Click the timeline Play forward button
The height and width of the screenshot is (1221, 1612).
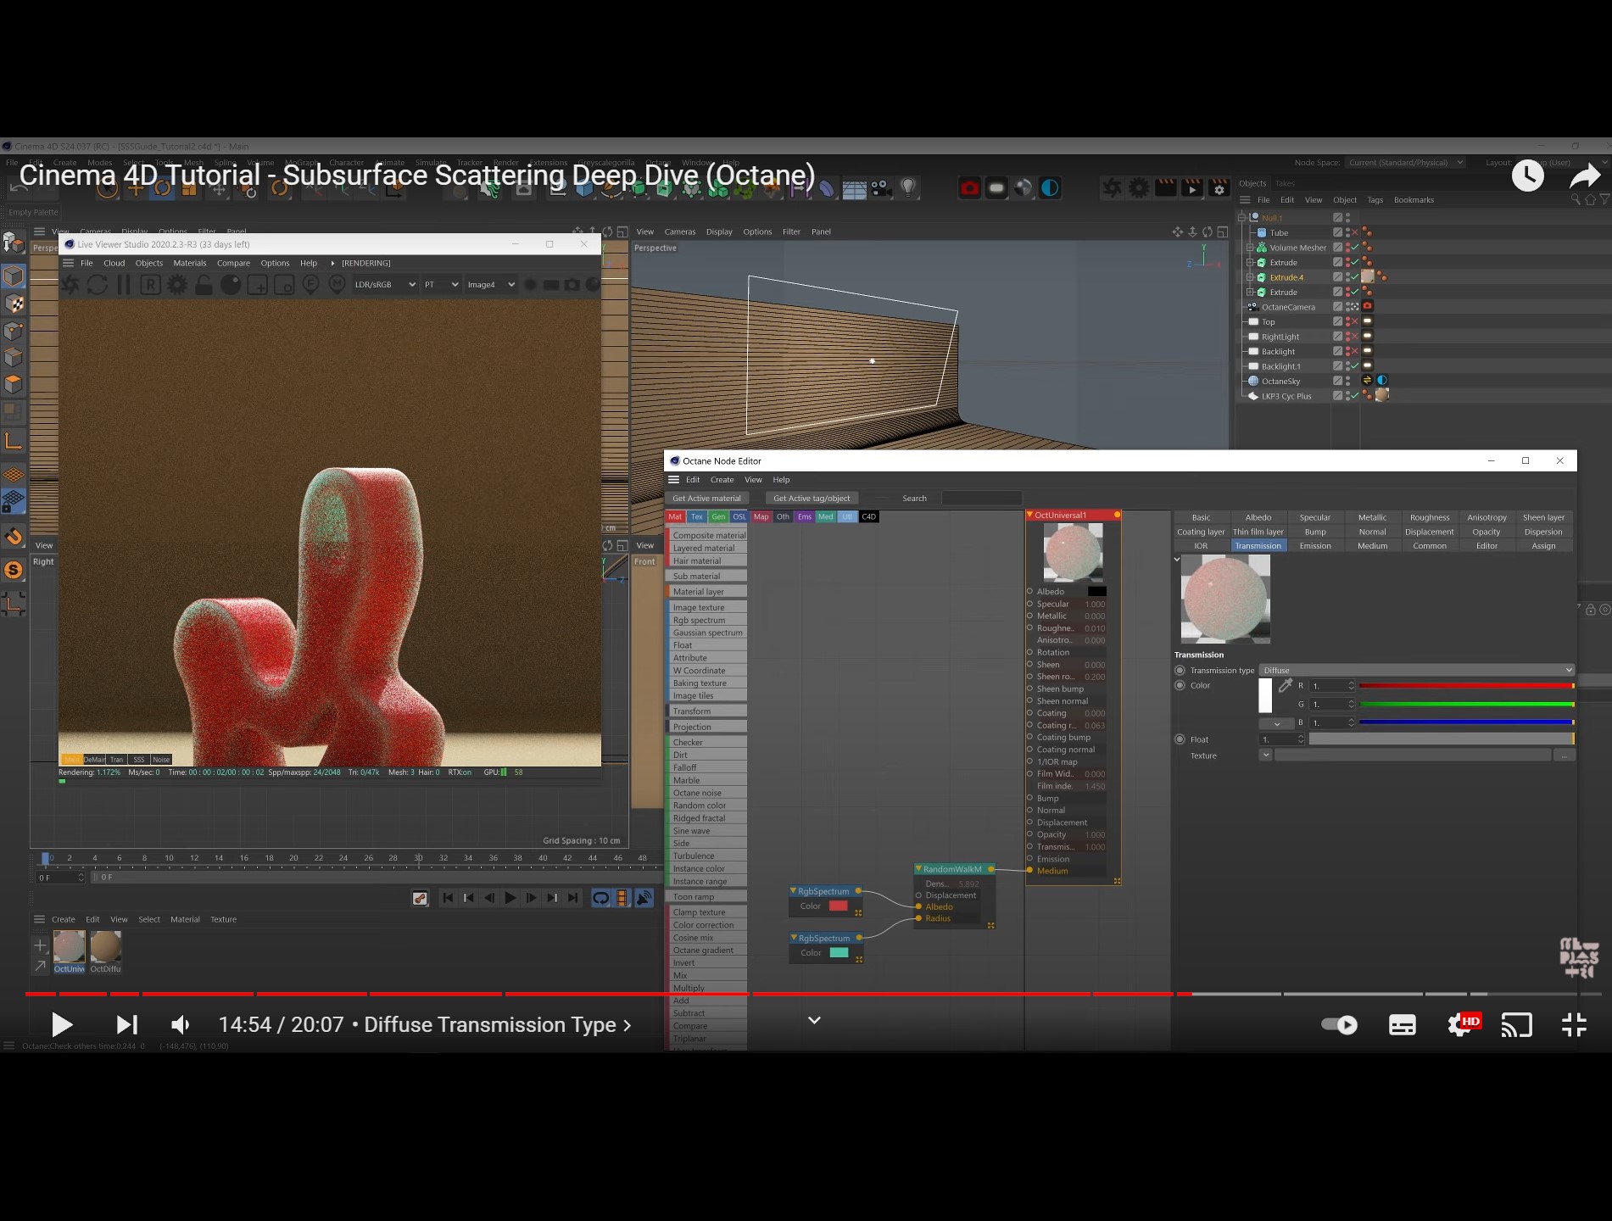point(510,898)
